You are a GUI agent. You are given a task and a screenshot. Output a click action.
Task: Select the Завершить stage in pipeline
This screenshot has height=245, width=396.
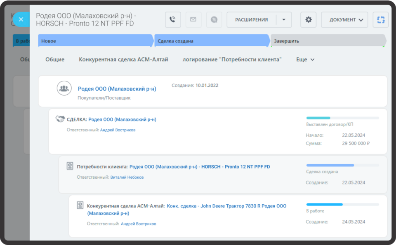coord(327,41)
